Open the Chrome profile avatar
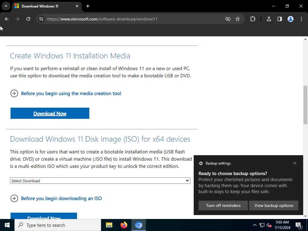The image size is (308, 231). [291, 19]
